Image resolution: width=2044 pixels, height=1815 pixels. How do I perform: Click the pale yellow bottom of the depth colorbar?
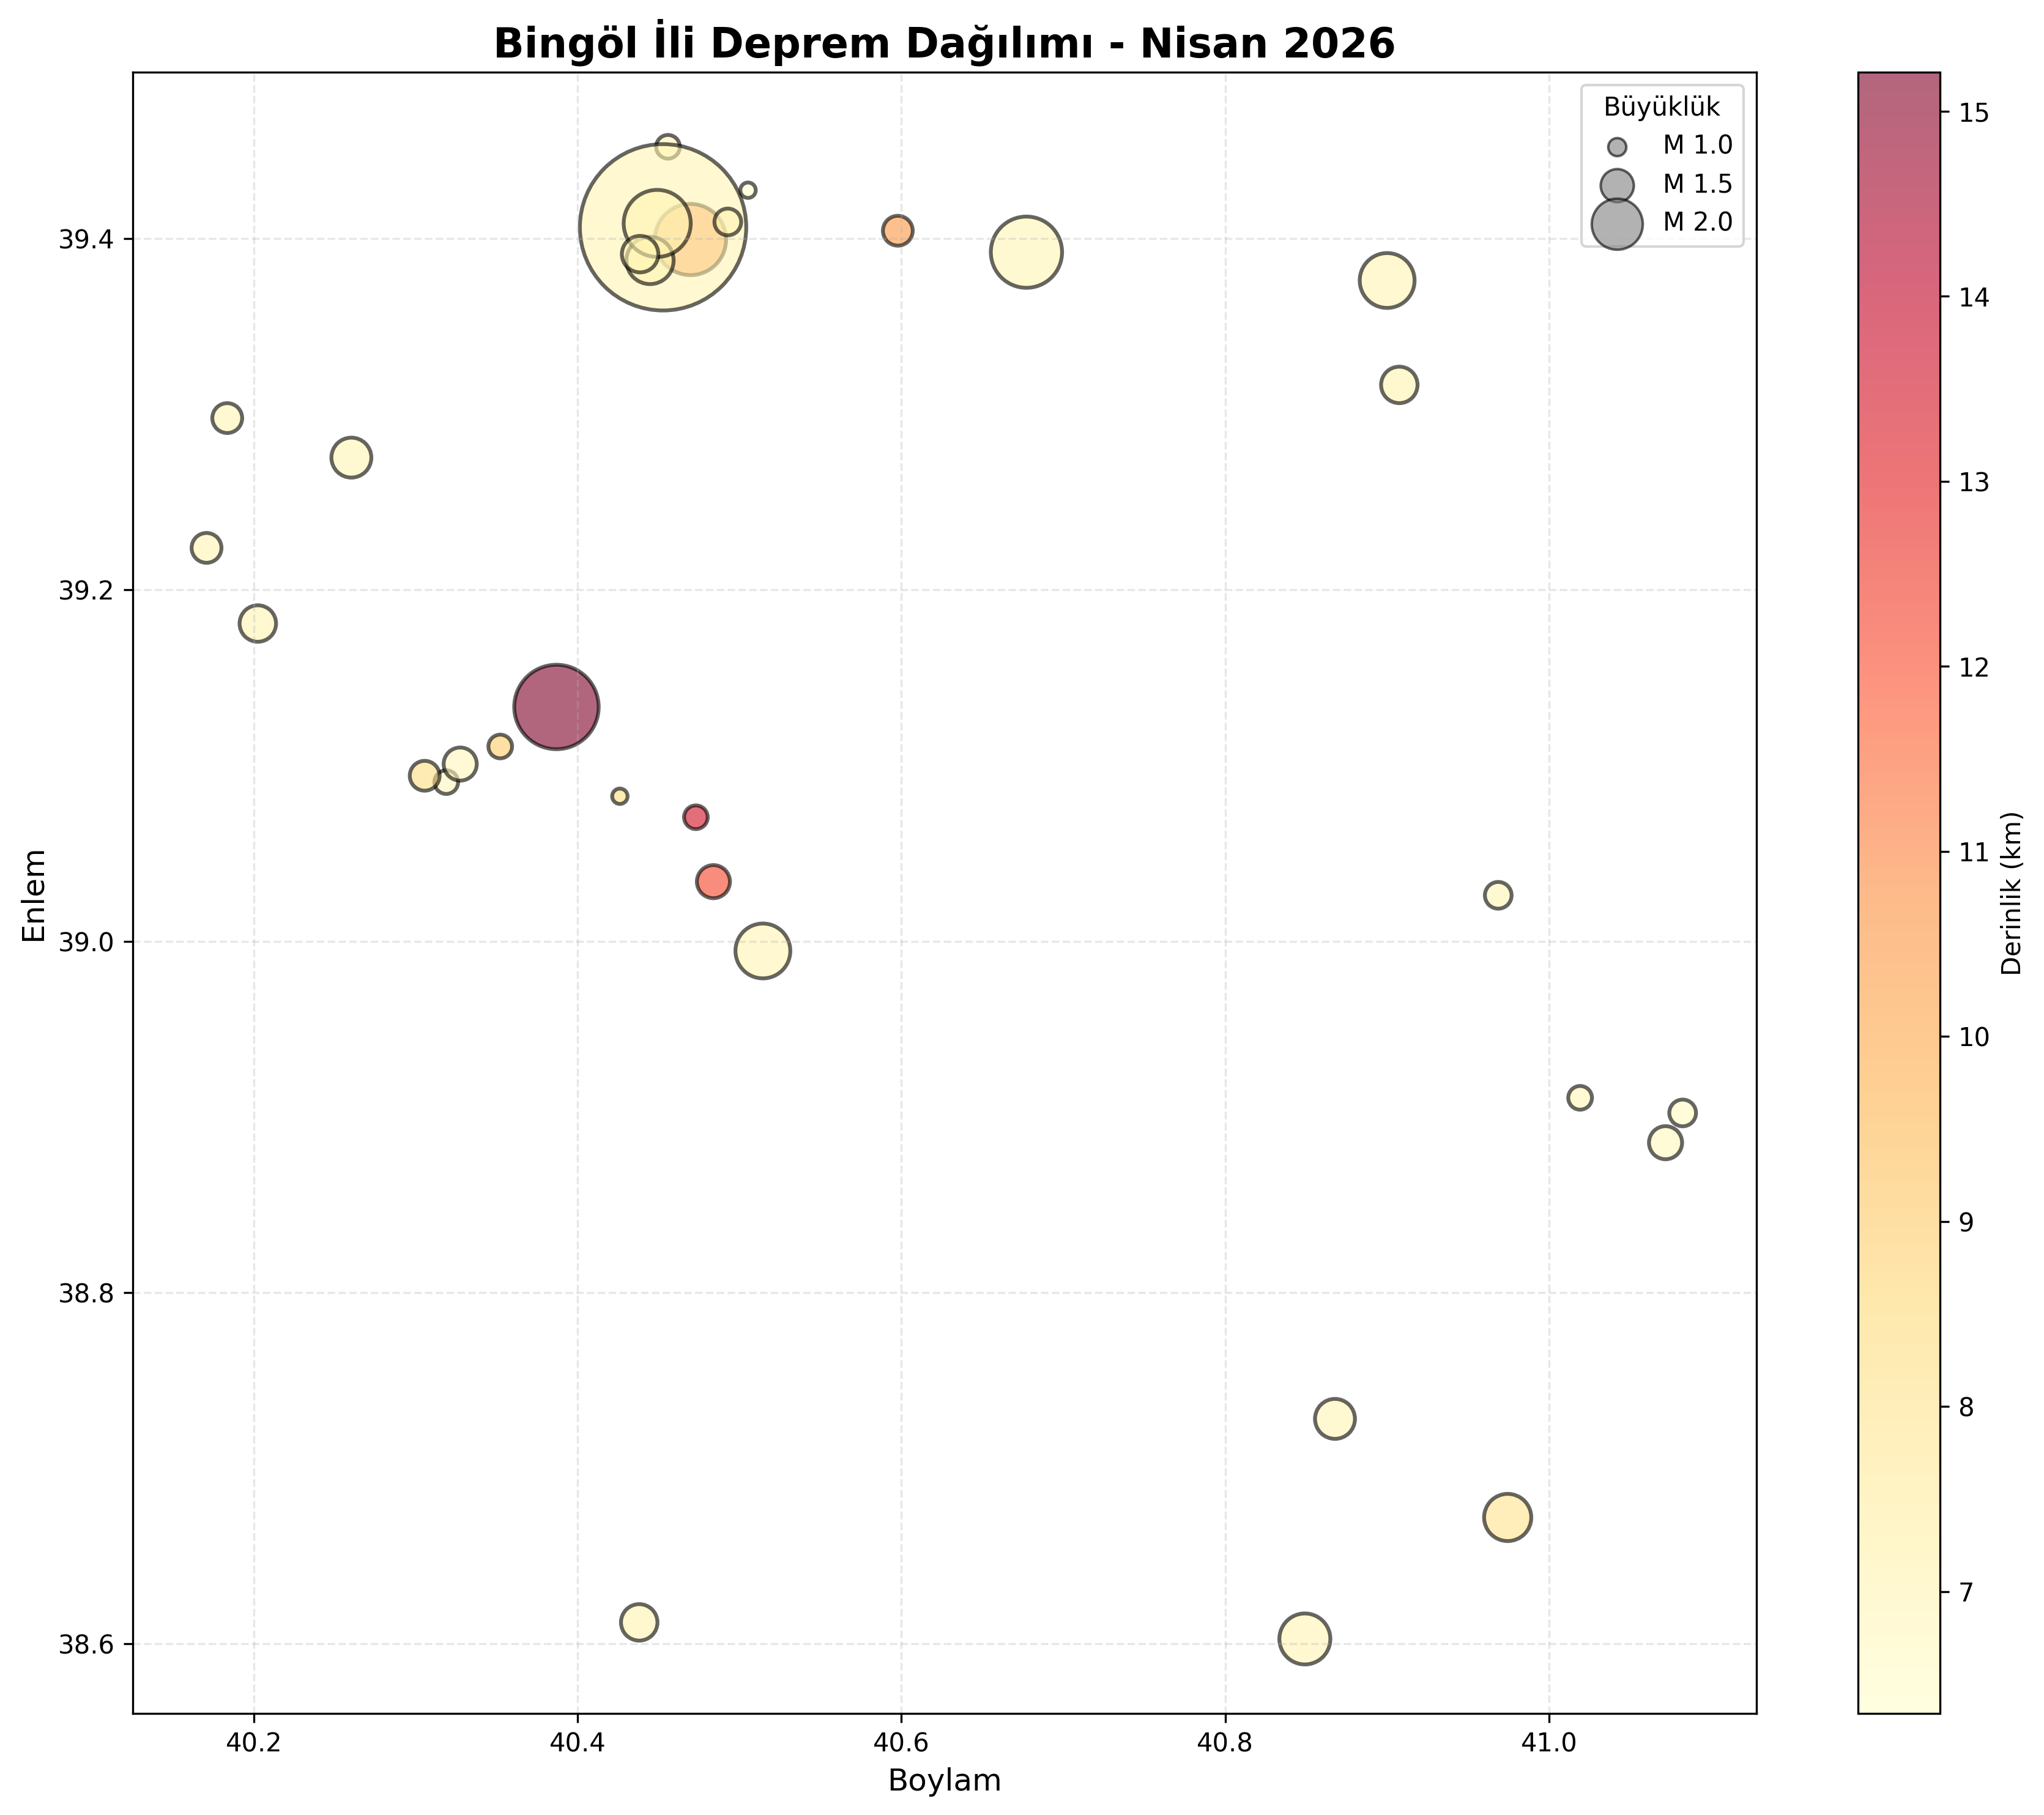pos(1899,1695)
